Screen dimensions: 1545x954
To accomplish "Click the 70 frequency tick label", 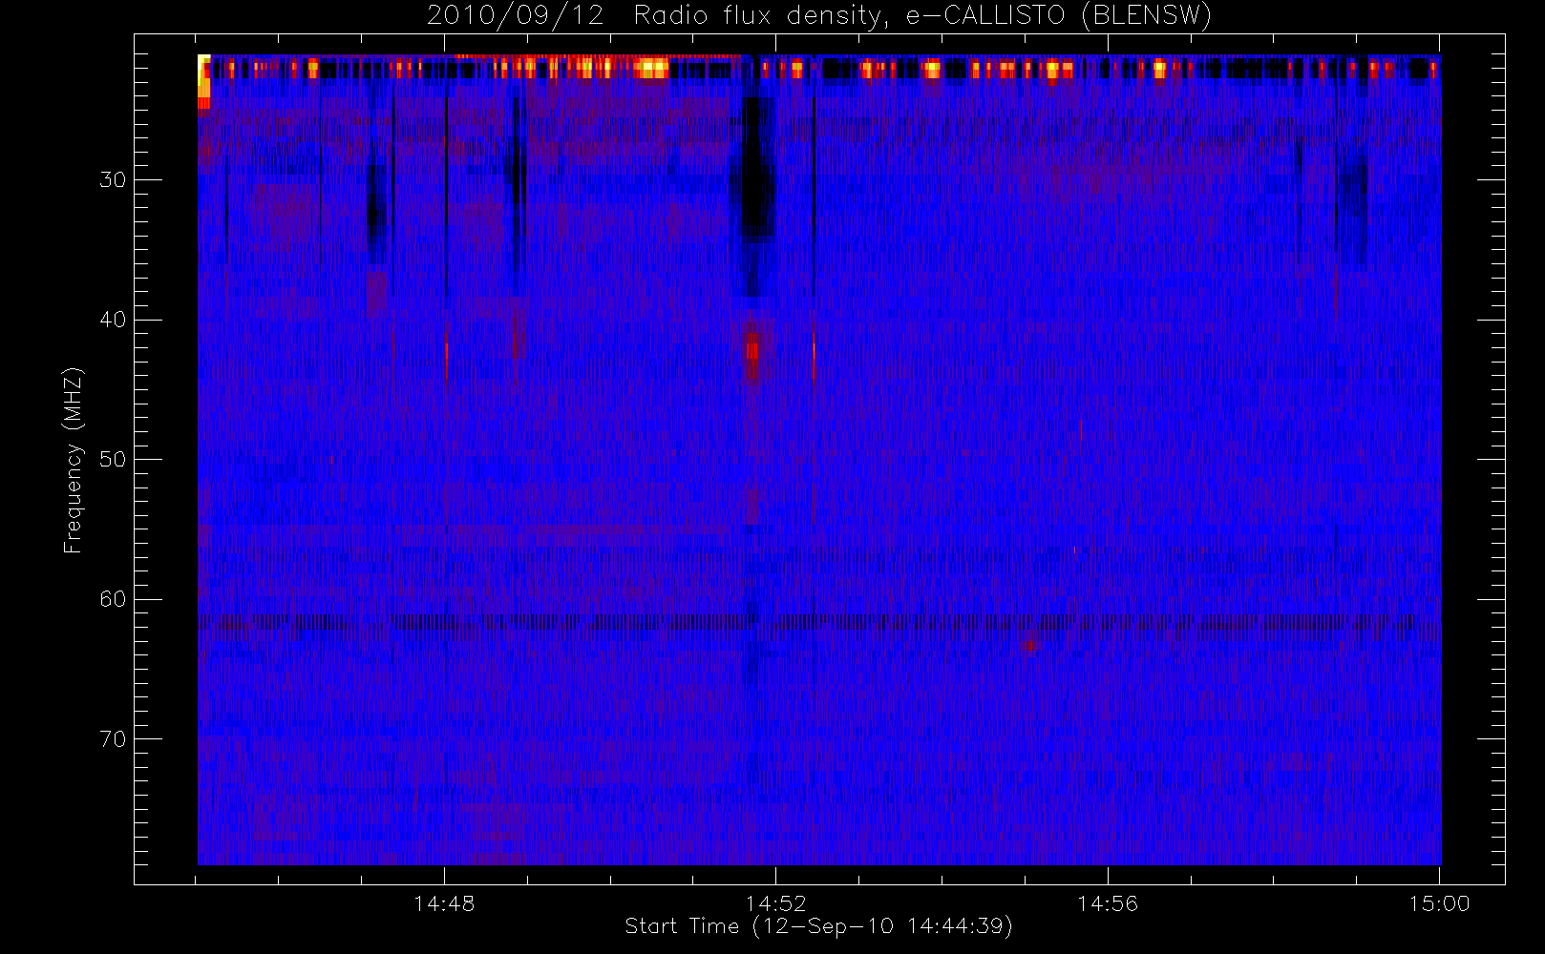I will pyautogui.click(x=113, y=739).
